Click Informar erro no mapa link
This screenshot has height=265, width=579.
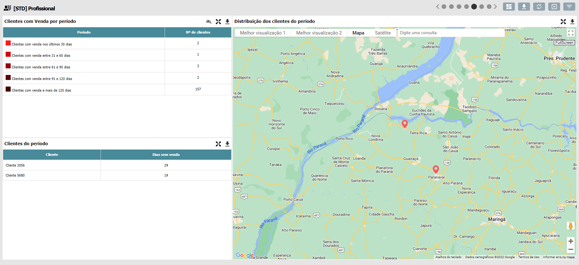click(559, 257)
